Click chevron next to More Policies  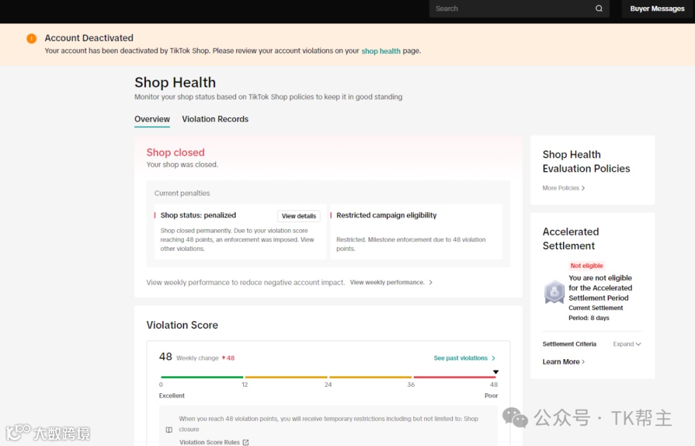pos(583,188)
